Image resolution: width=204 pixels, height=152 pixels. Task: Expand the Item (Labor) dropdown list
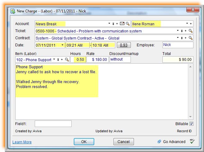54,60
